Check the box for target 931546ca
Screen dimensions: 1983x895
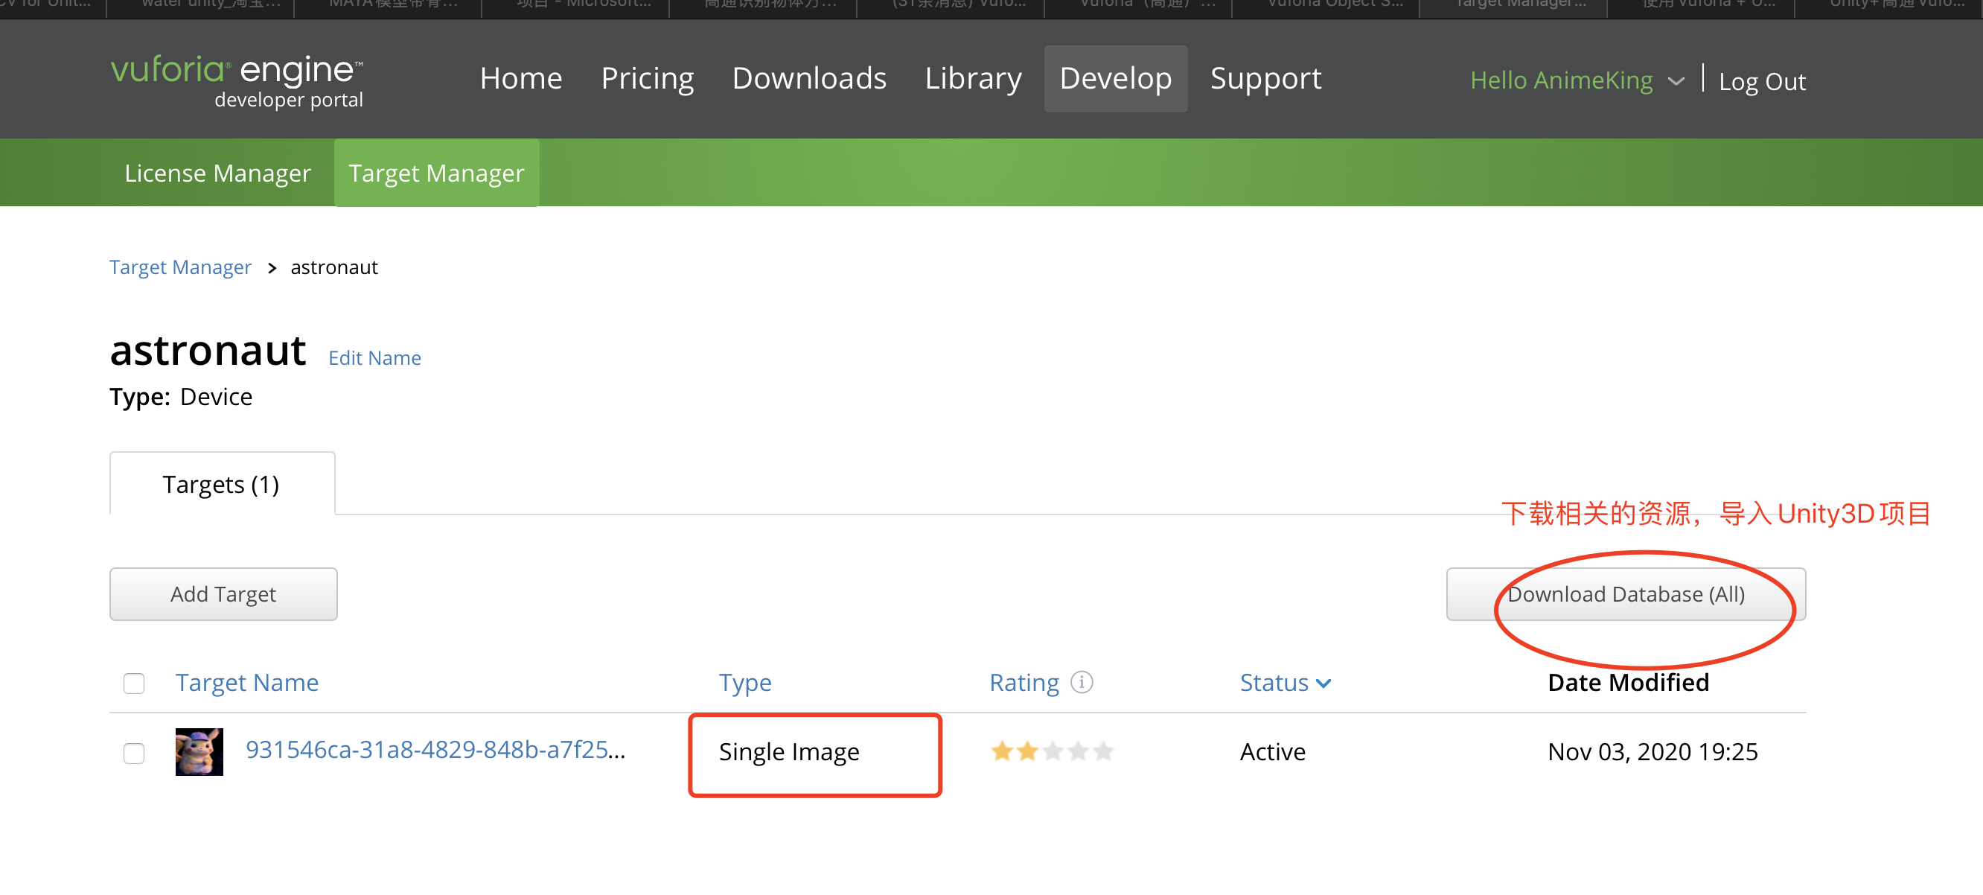[134, 753]
